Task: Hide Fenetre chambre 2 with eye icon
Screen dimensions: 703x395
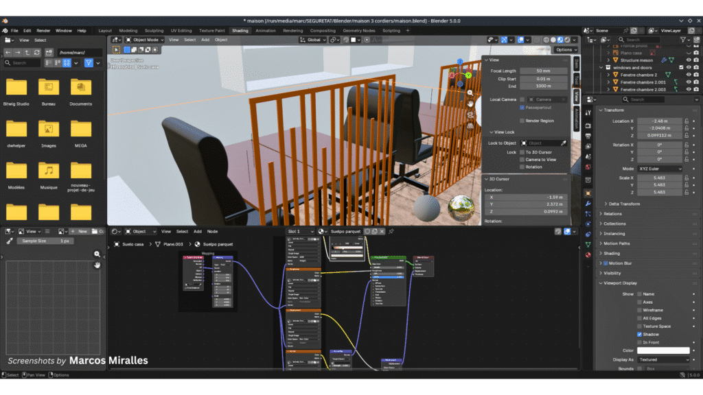Action: tap(688, 75)
